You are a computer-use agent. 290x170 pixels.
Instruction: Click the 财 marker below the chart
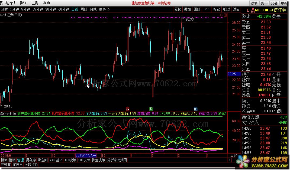tap(196, 109)
